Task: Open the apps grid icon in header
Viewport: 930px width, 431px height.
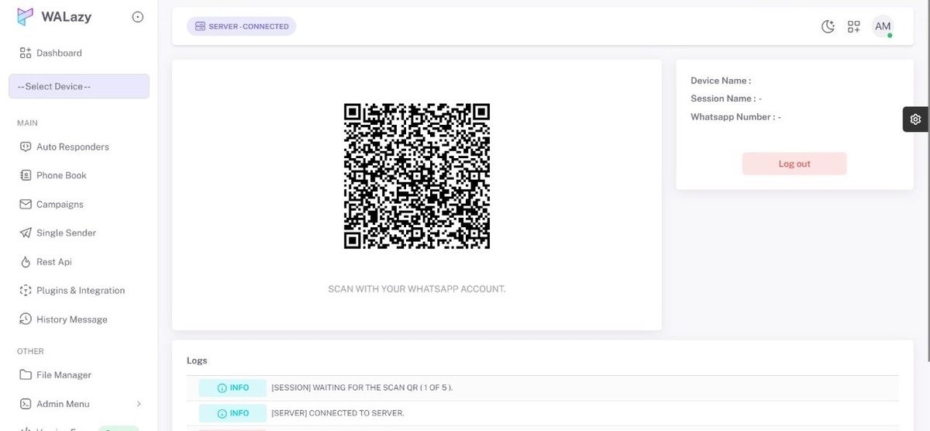Action: coord(854,26)
